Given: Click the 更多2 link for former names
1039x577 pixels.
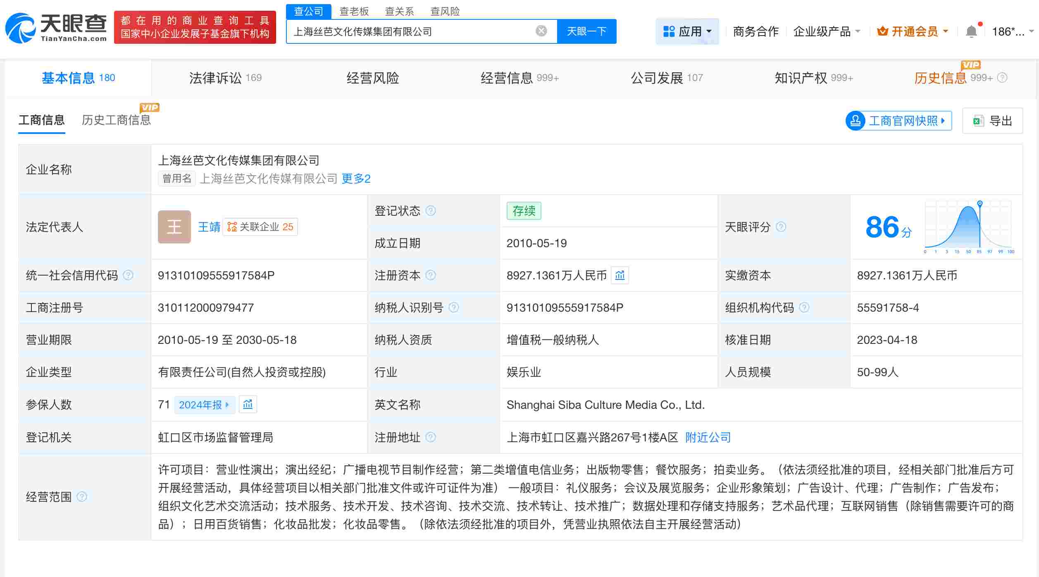Looking at the screenshot, I should pyautogui.click(x=356, y=179).
